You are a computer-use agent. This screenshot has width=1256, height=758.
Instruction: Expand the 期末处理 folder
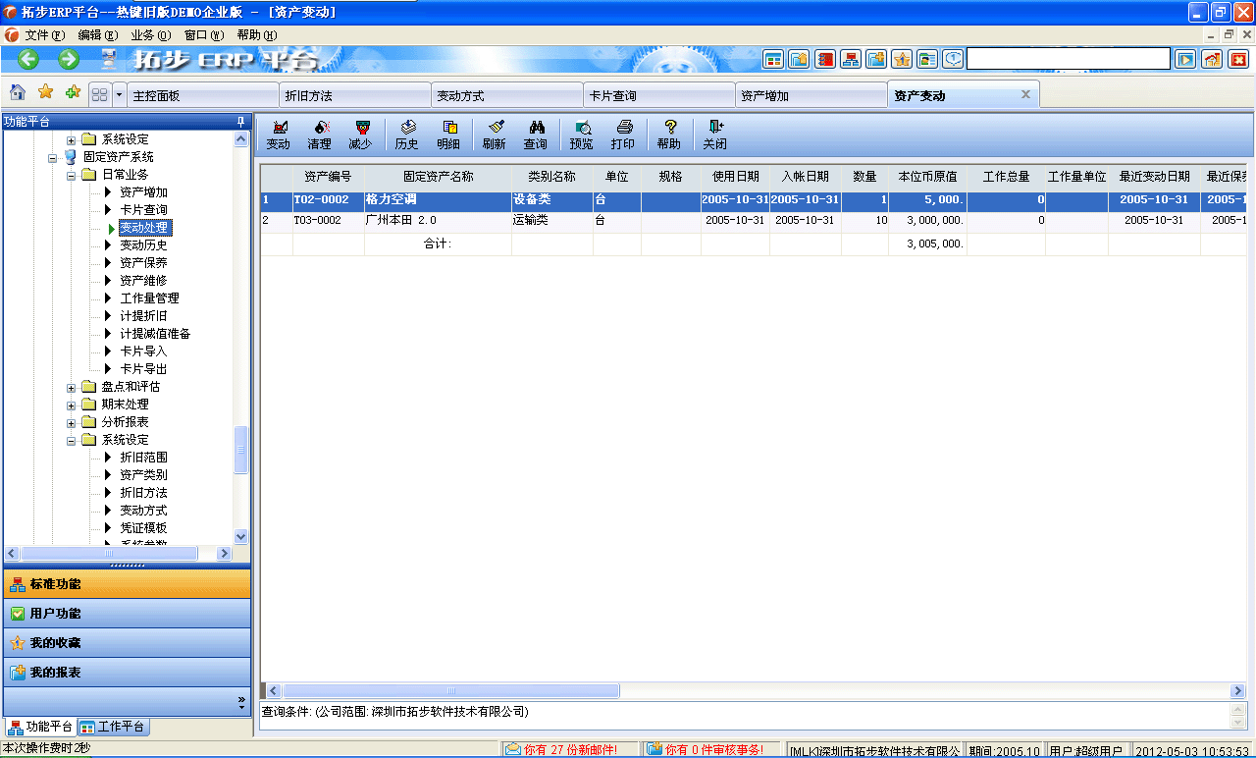point(70,404)
